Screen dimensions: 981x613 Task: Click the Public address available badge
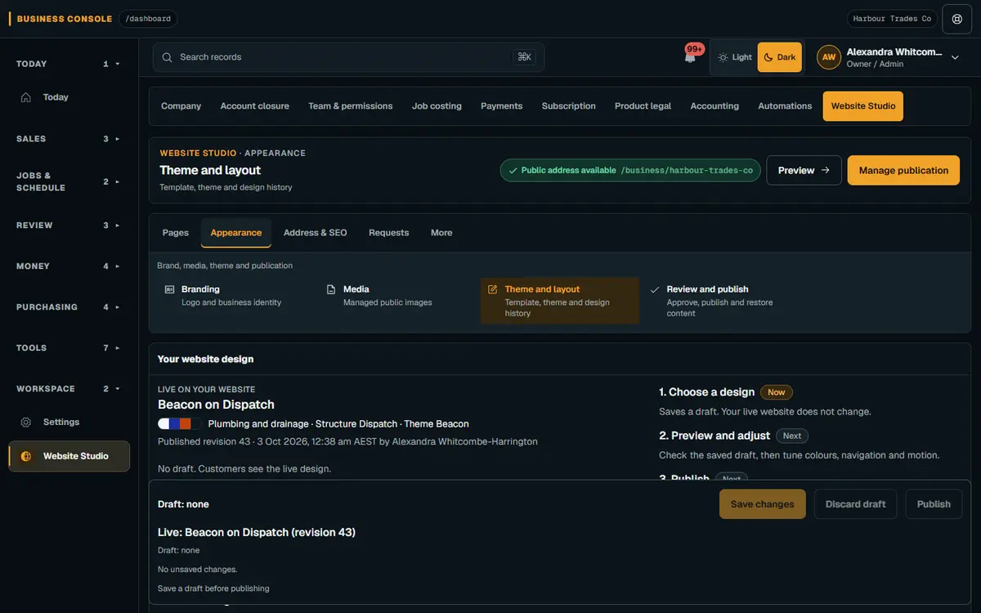pyautogui.click(x=630, y=170)
